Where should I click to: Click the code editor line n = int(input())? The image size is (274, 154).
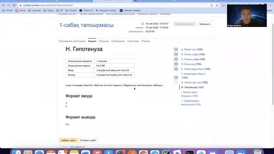click(75, 147)
